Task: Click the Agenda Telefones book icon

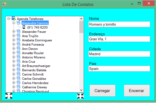Action: pyautogui.click(x=14, y=18)
